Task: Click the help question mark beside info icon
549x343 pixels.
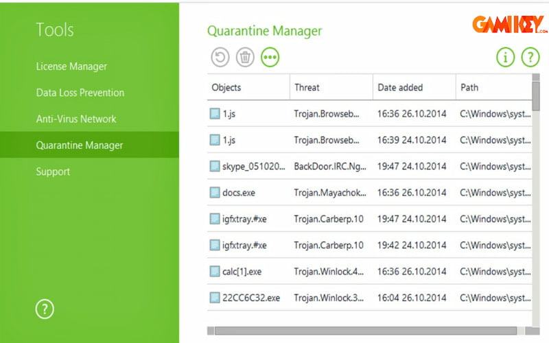Action: [530, 58]
